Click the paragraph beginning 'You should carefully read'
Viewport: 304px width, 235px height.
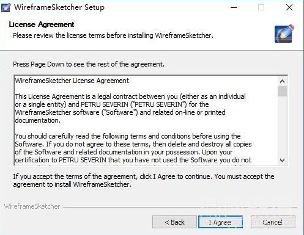pyautogui.click(x=133, y=148)
